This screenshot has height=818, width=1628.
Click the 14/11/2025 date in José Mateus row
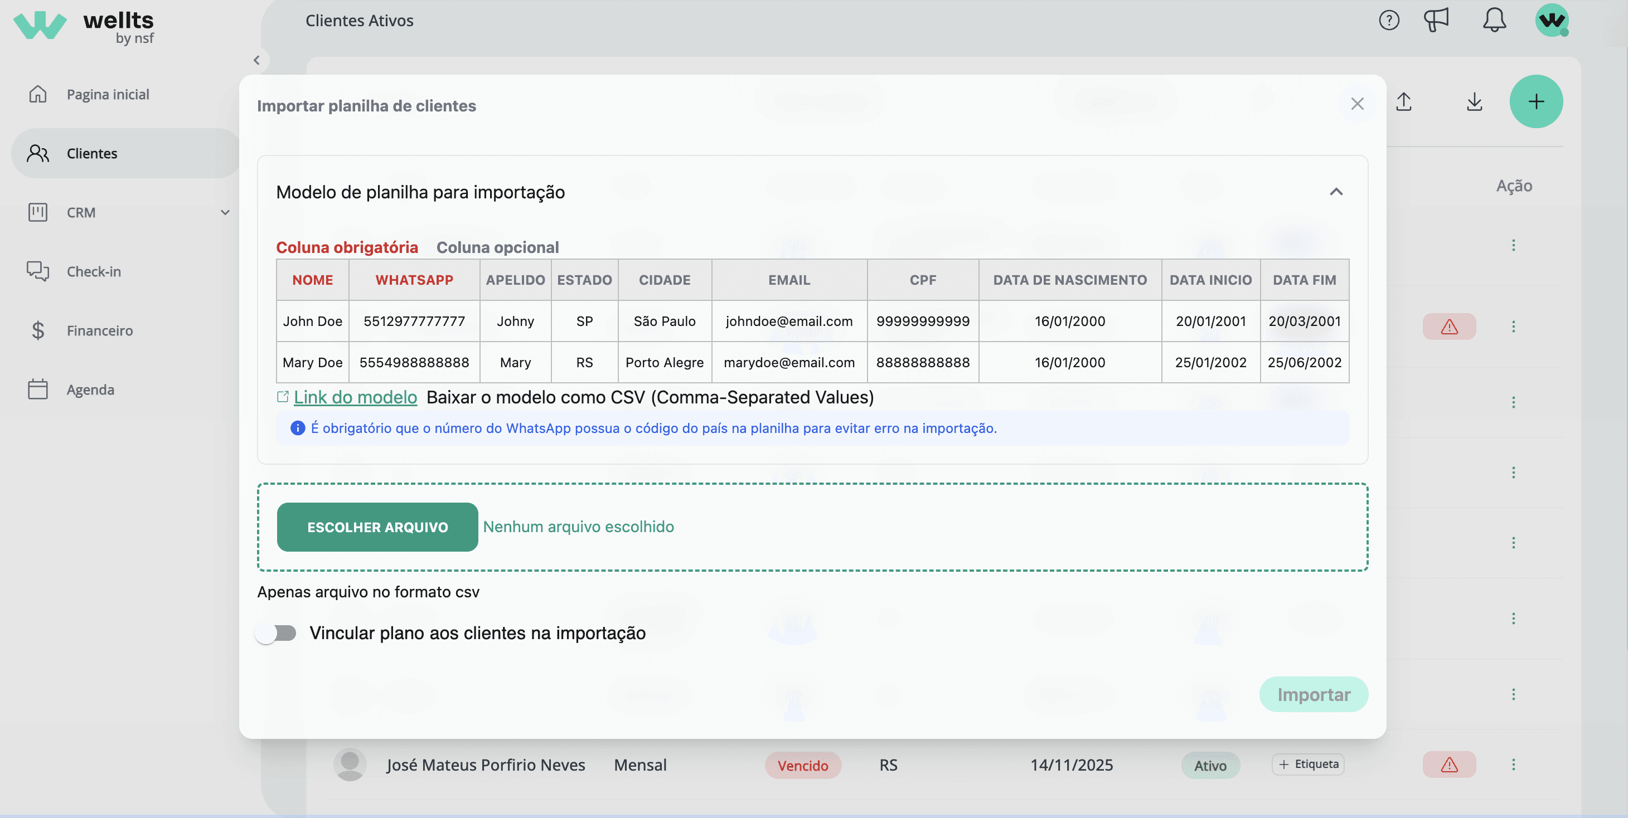point(1071,765)
